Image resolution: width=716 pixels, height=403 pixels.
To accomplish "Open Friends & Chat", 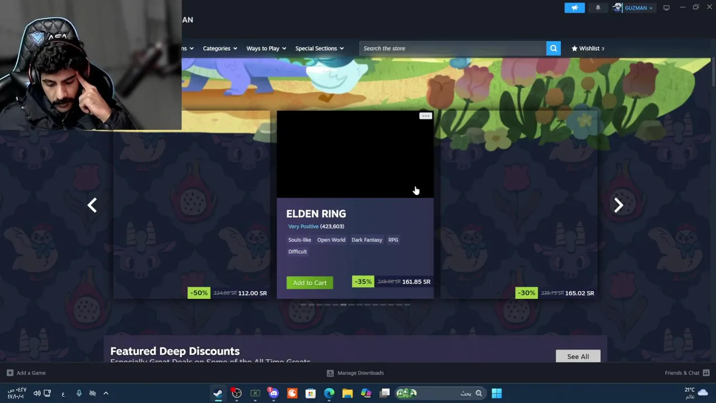I will pos(687,373).
